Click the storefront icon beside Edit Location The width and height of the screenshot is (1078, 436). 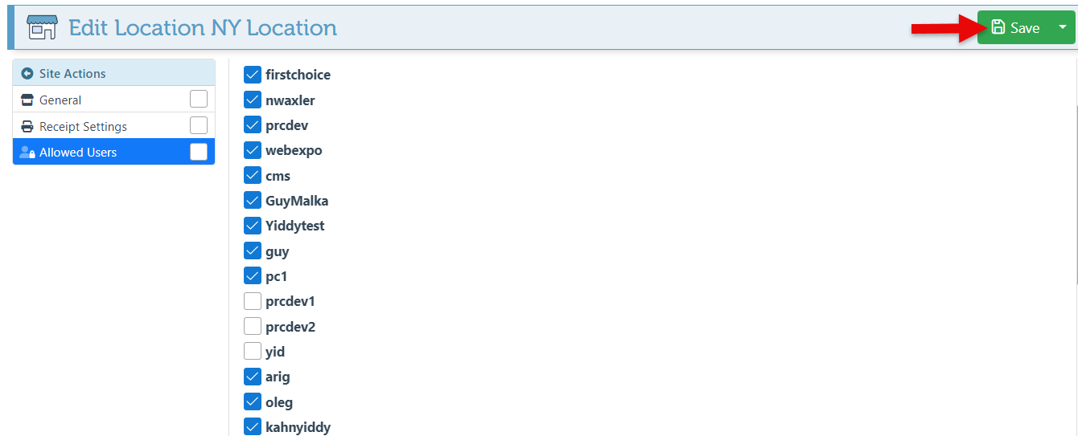click(x=41, y=27)
